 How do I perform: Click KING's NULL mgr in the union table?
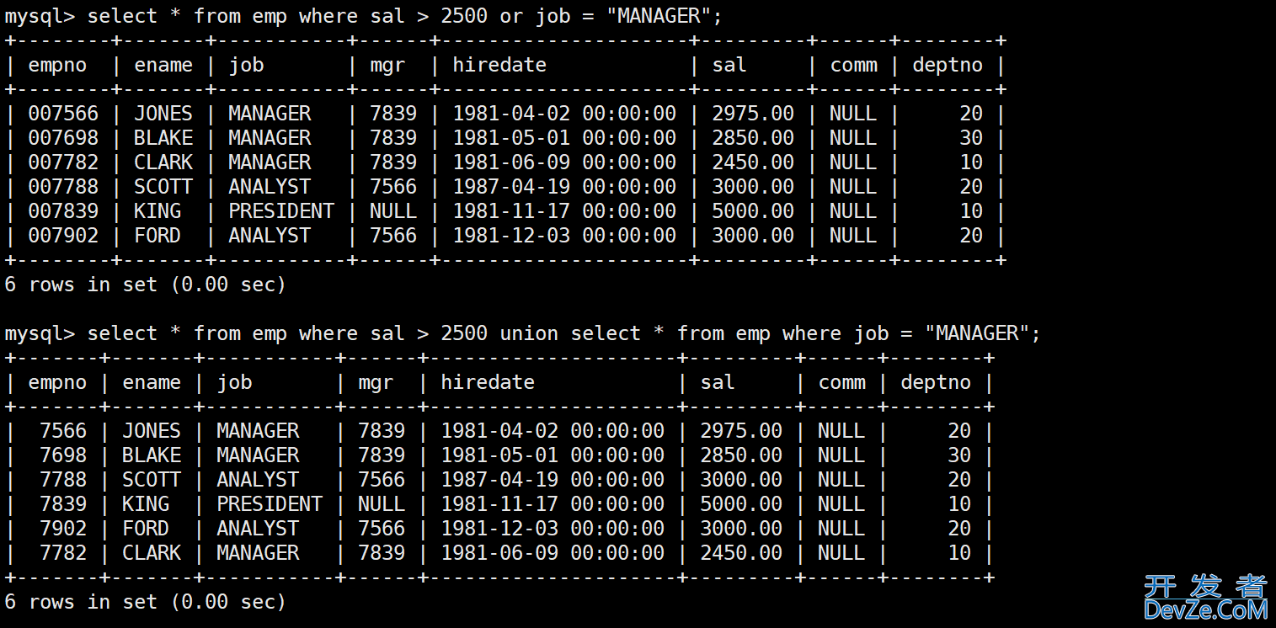382,504
